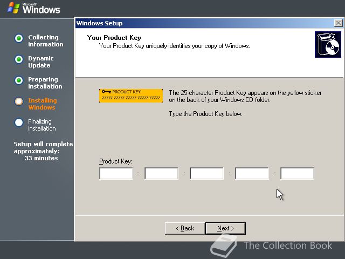Click the fifth Product Key field

(297, 173)
